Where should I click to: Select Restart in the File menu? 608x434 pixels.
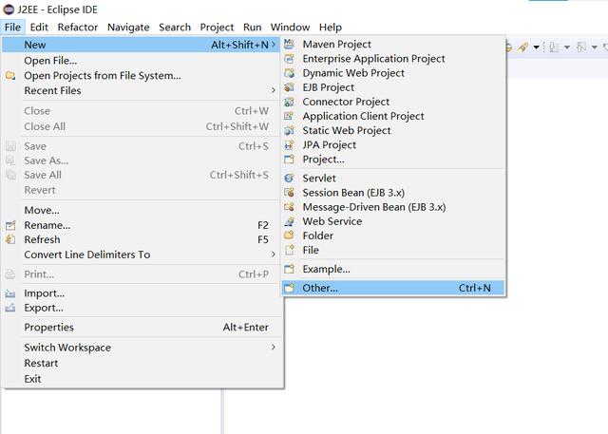click(x=142, y=363)
